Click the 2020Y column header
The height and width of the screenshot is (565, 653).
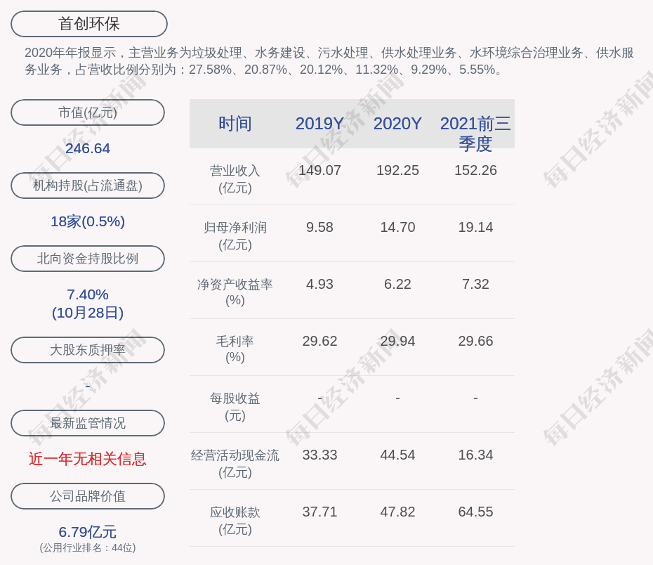click(397, 124)
